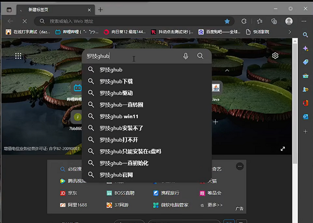Open 抖动点击测试5秒 bookmark
The width and height of the screenshot is (313, 223).
(x=172, y=32)
